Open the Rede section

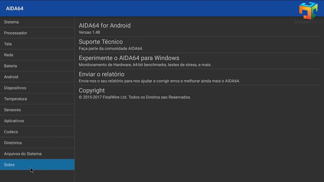(8, 55)
